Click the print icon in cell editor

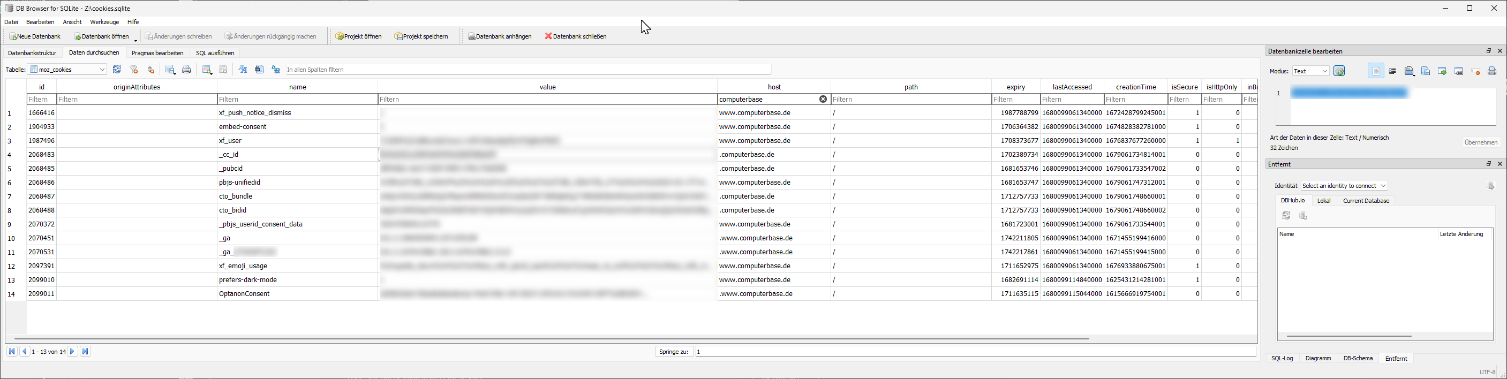click(1492, 71)
